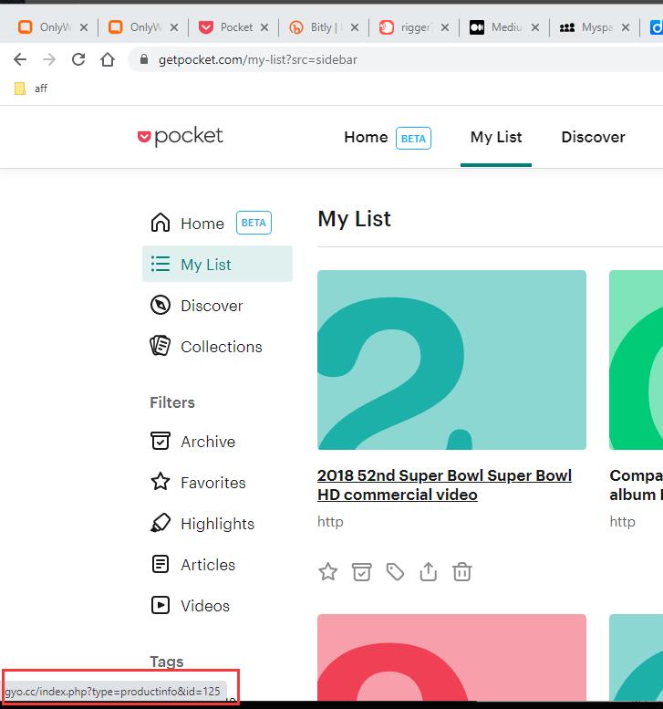Switch to Home tab in top navigation
Viewport: 663px width, 709px height.
click(366, 137)
